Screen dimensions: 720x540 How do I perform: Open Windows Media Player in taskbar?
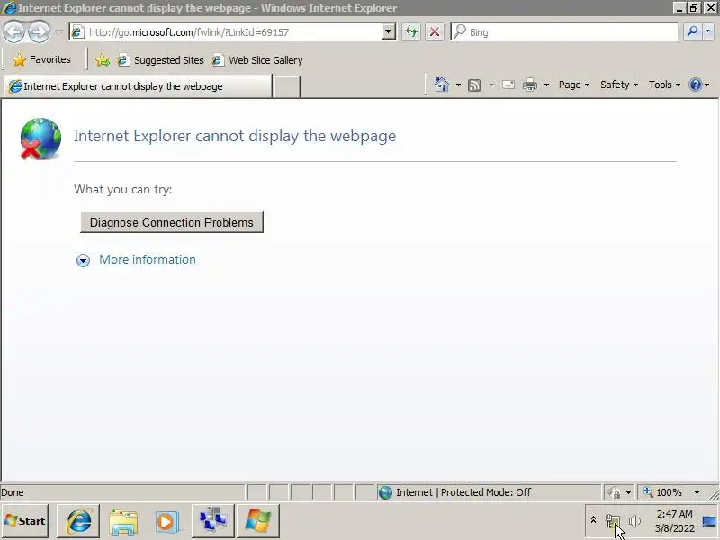point(167,521)
